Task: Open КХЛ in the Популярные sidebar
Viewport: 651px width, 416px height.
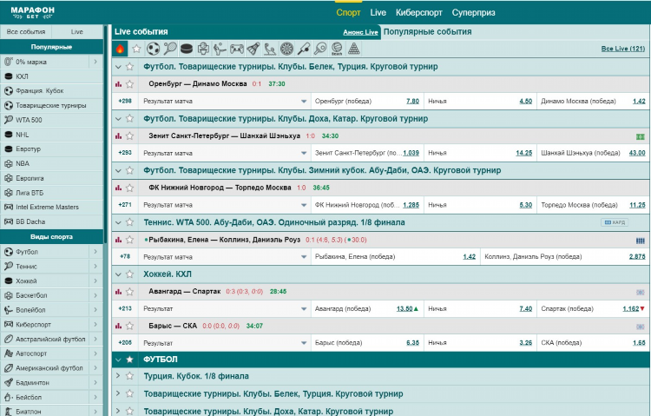Action: 51,76
